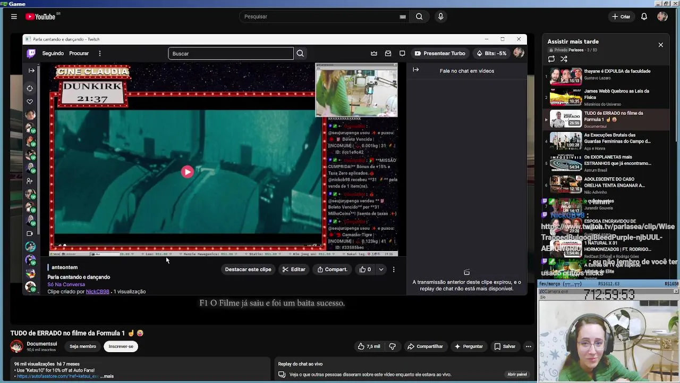Open the Twitch inbox notifications icon
Image resolution: width=680 pixels, height=383 pixels.
pyautogui.click(x=388, y=53)
